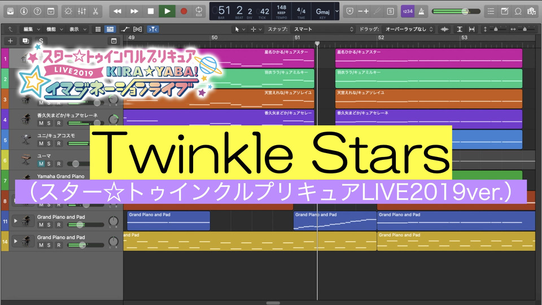Open the ドラッグ drag mode dropdown

(408, 29)
